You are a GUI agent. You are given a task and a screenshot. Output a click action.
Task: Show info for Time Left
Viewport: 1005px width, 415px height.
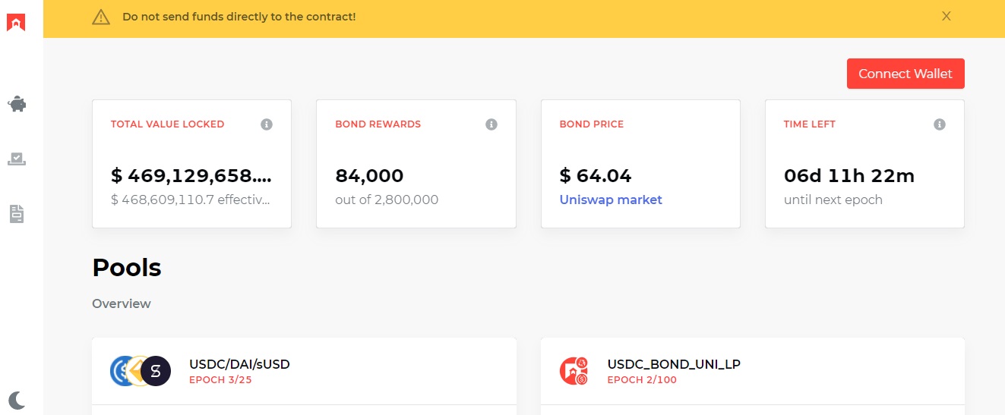point(940,124)
